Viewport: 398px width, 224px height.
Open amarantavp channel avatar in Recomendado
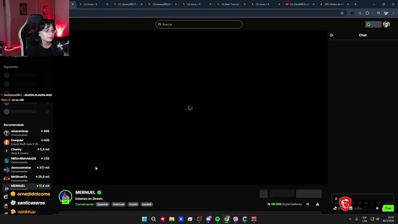click(x=7, y=133)
